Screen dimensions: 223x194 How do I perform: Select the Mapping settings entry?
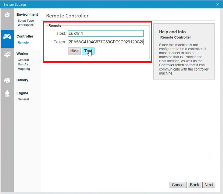pyautogui.click(x=24, y=69)
